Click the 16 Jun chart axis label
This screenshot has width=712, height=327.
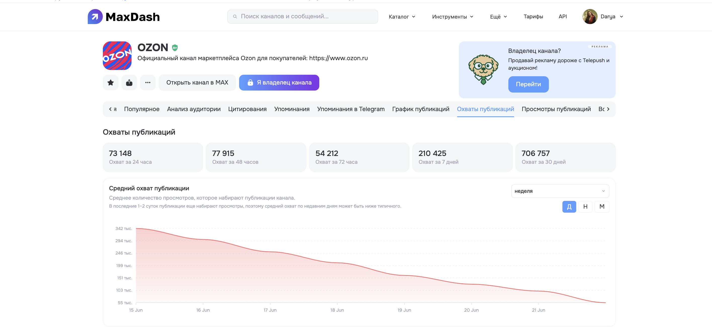click(203, 310)
